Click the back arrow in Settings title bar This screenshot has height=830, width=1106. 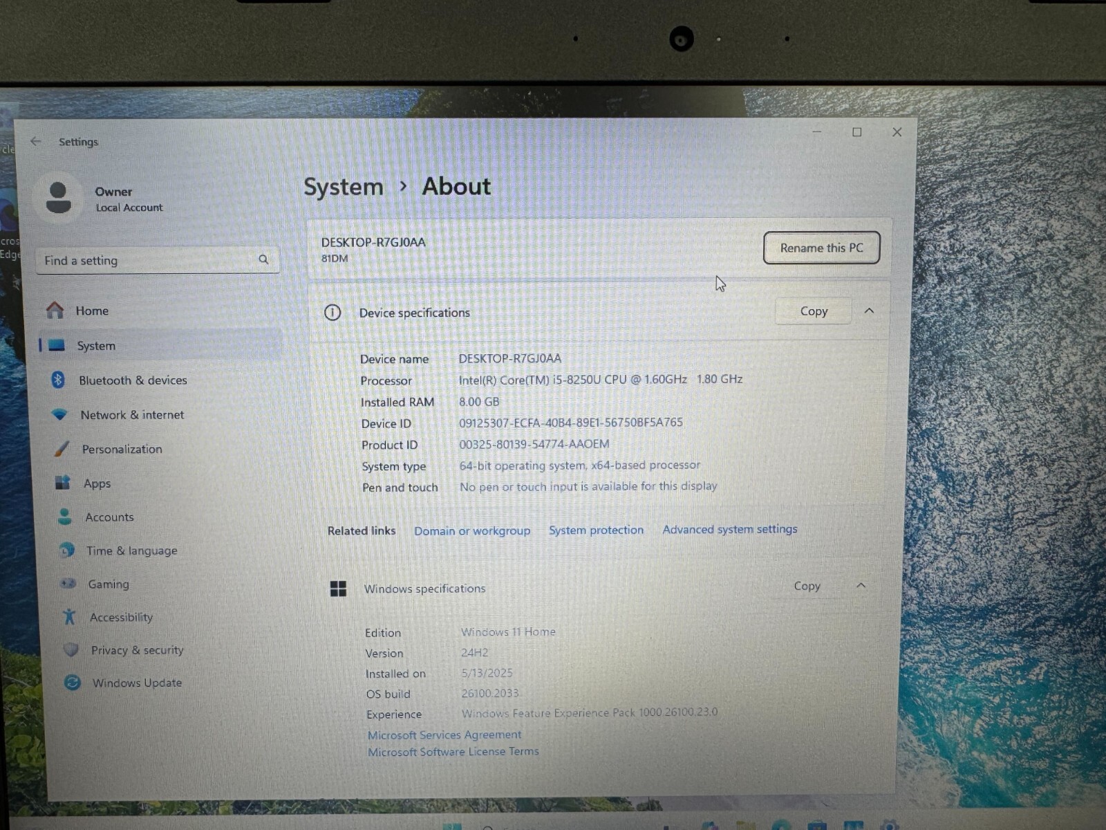tap(35, 141)
